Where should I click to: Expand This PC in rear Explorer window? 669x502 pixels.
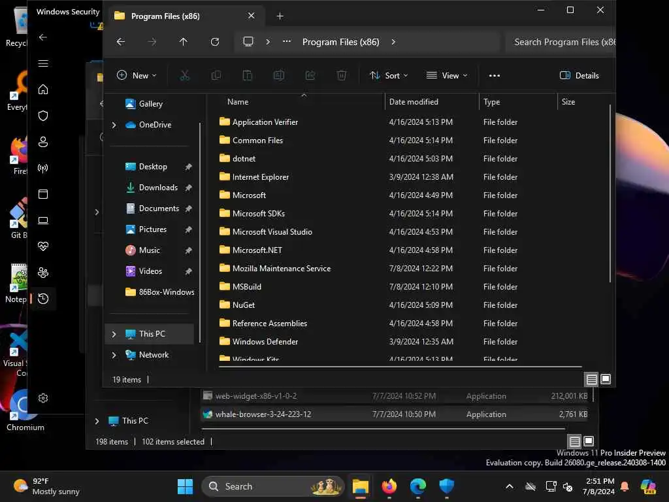click(x=97, y=422)
